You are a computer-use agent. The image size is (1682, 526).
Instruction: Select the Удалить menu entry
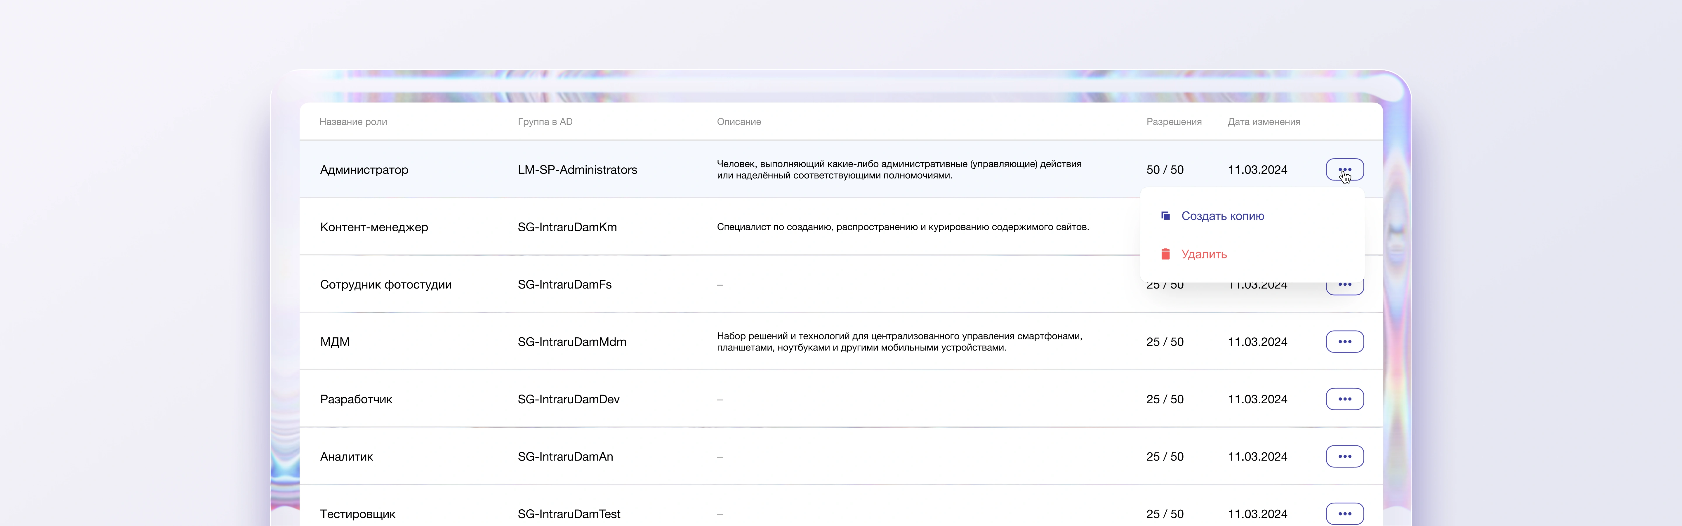pos(1203,254)
